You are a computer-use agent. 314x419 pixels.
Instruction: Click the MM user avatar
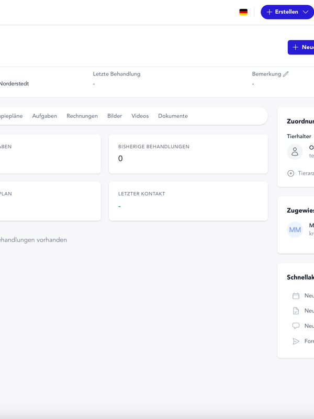295,229
